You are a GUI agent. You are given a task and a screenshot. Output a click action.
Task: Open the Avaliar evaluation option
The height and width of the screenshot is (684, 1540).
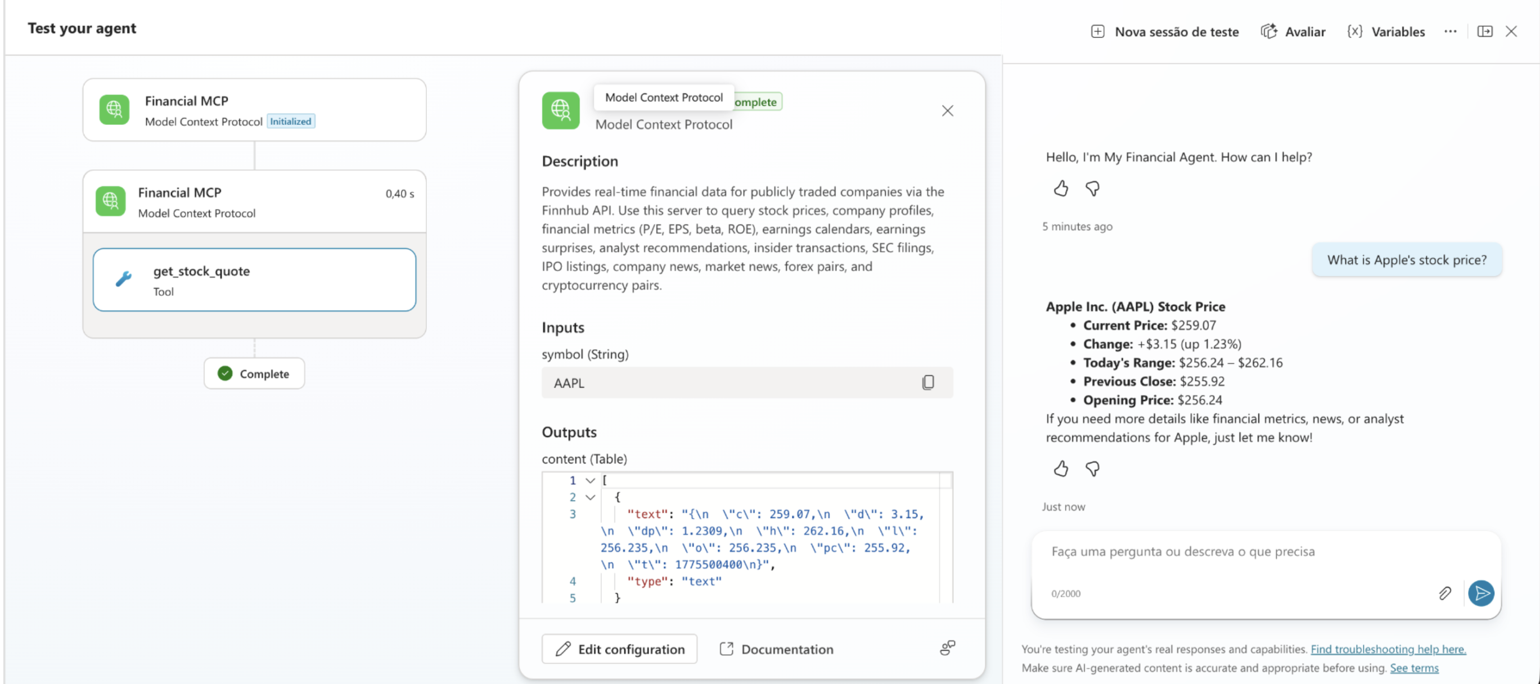pyautogui.click(x=1293, y=31)
